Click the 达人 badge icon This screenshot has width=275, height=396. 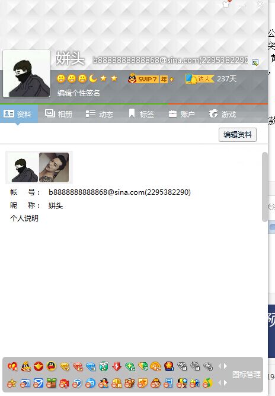pyautogui.click(x=199, y=79)
